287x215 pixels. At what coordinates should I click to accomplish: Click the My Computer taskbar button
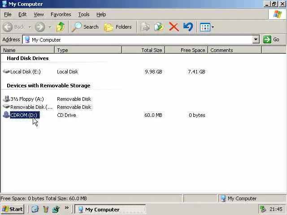[x=110, y=209]
